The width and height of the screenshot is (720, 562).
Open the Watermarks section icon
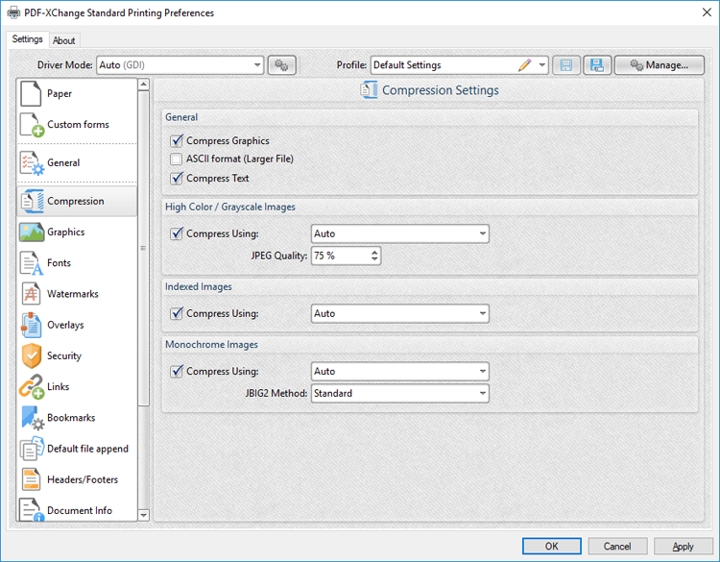[x=32, y=294]
